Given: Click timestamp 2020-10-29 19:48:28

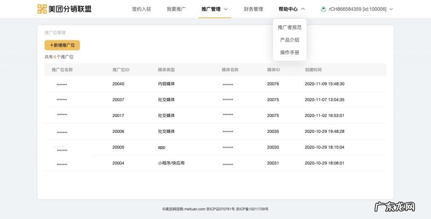Looking at the screenshot, I should click(325, 132).
